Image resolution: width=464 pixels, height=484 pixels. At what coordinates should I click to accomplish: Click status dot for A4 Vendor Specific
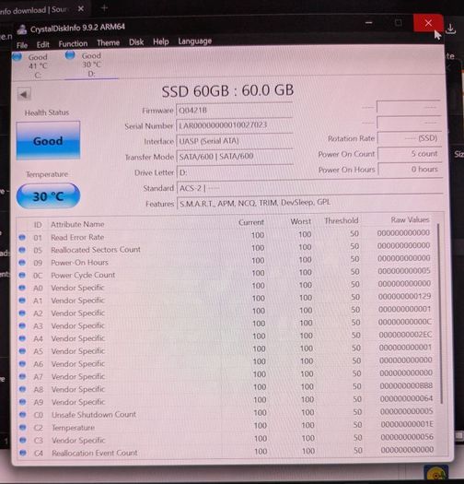(22, 338)
